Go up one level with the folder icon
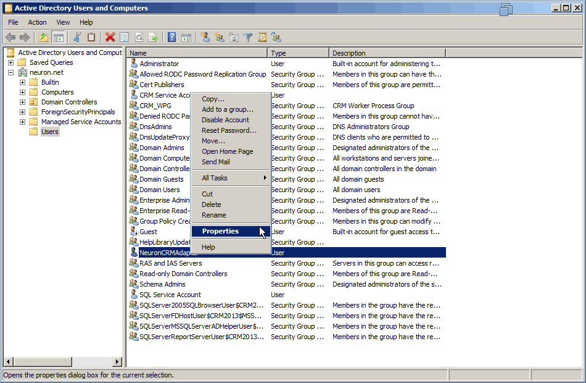The width and height of the screenshot is (586, 383). [x=44, y=38]
